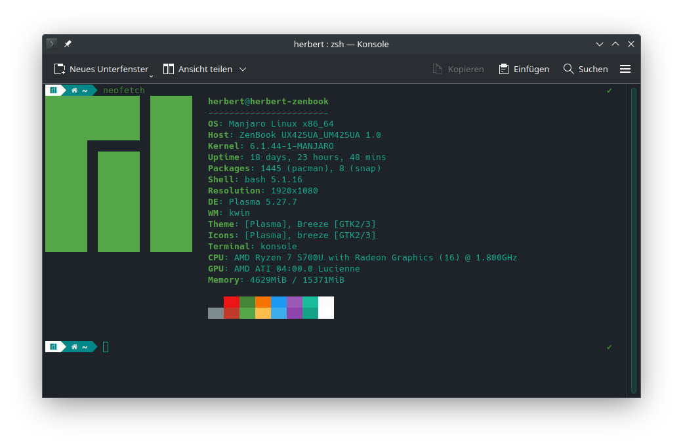Click the Suchen magnifier icon
Viewport: 683px width, 448px height.
click(x=569, y=69)
